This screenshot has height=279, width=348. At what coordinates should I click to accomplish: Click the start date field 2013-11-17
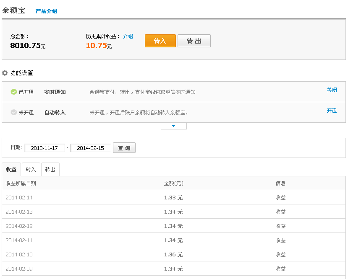44,148
